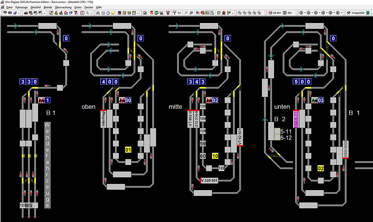373x222 pixels.
Task: Select the magenta G116 B044 track block
Action: (x=296, y=119)
